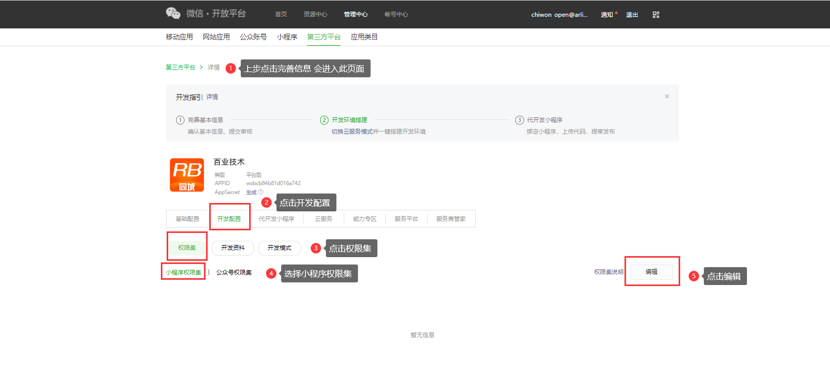The height and width of the screenshot is (366, 830).
Task: Select the 开发模式 pill button
Action: pos(279,248)
